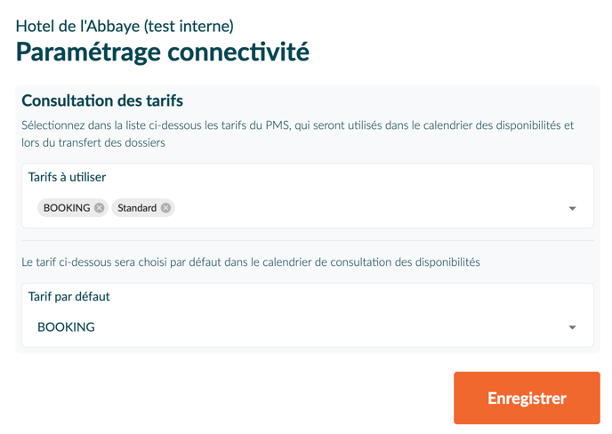Select the BOOKING chip label
Screen dimensions: 612x434
67,208
